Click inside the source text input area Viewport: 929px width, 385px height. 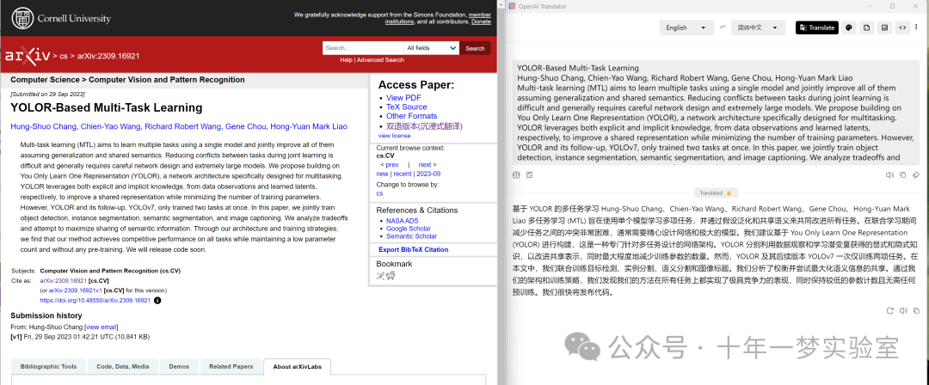717,112
